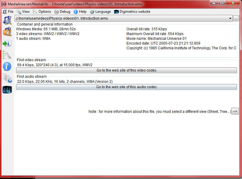Click the browse '...' button beside file path

[x=236, y=18]
